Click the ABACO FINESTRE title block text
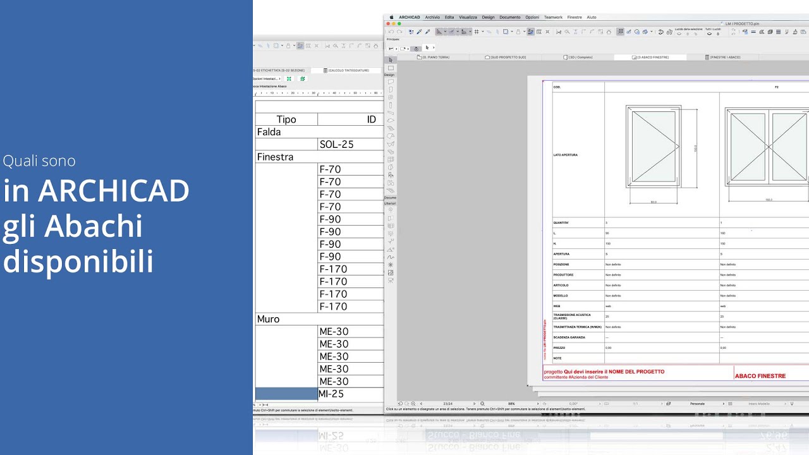The width and height of the screenshot is (809, 455). click(760, 376)
